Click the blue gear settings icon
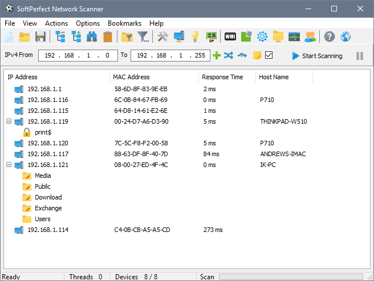 [x=262, y=37]
